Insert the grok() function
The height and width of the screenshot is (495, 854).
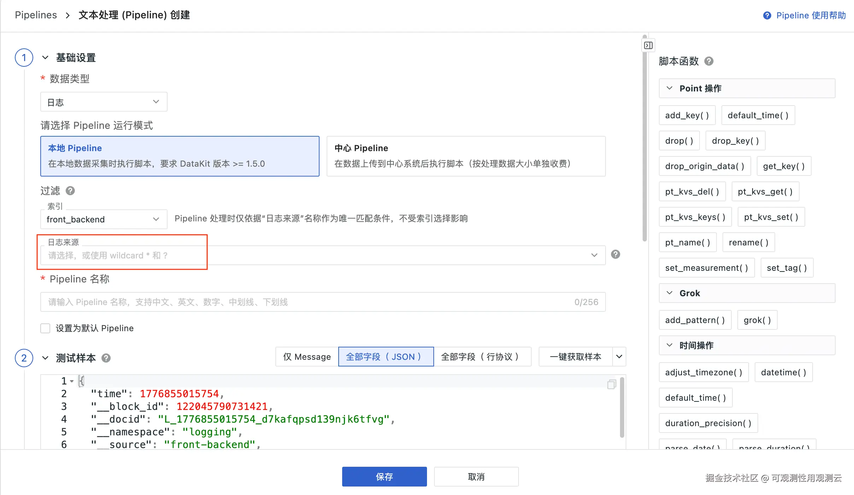coord(757,320)
